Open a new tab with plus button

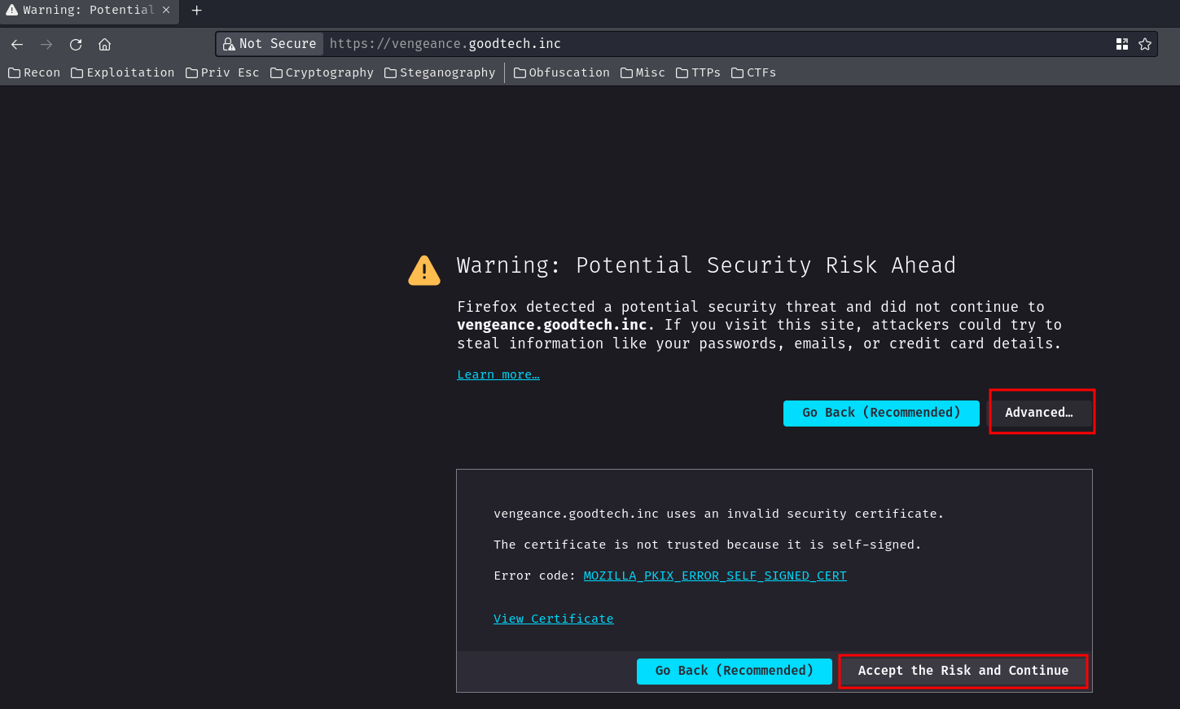(x=196, y=11)
